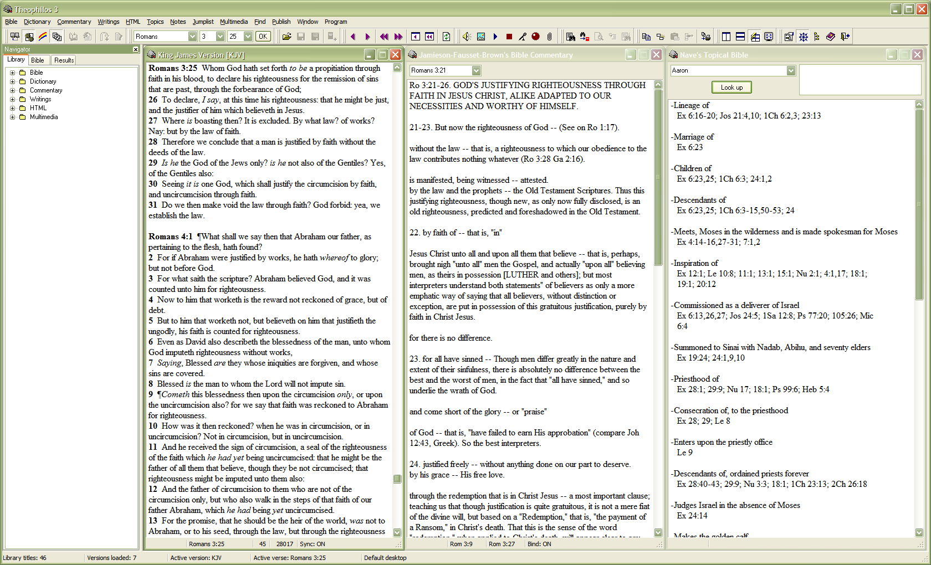Screen dimensions: 931x565
Task: Open the Jumplist menu
Action: pyautogui.click(x=203, y=22)
